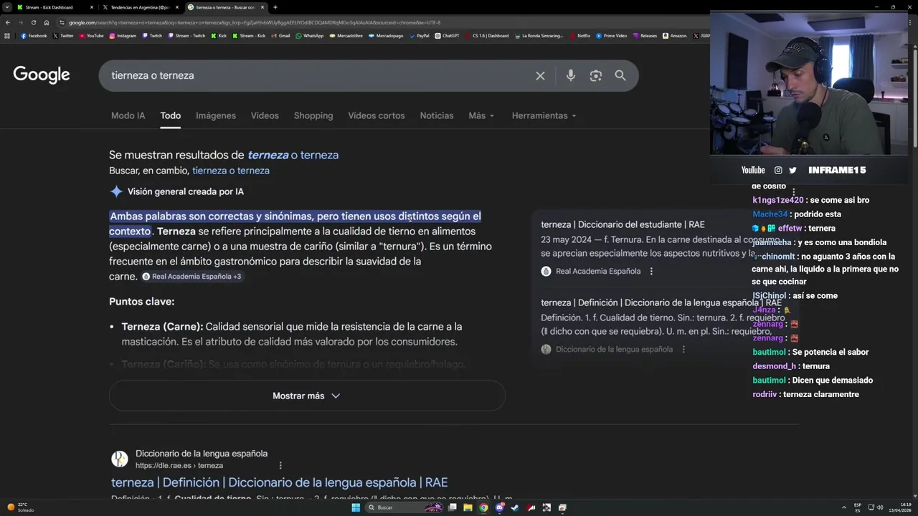The width and height of the screenshot is (918, 516).
Task: Expand the Real Academia Española +3 sources chip
Action: click(x=191, y=277)
